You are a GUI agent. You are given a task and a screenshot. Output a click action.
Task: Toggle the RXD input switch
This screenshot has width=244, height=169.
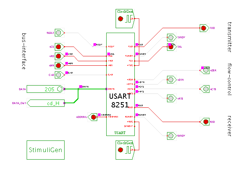(x=205, y=122)
